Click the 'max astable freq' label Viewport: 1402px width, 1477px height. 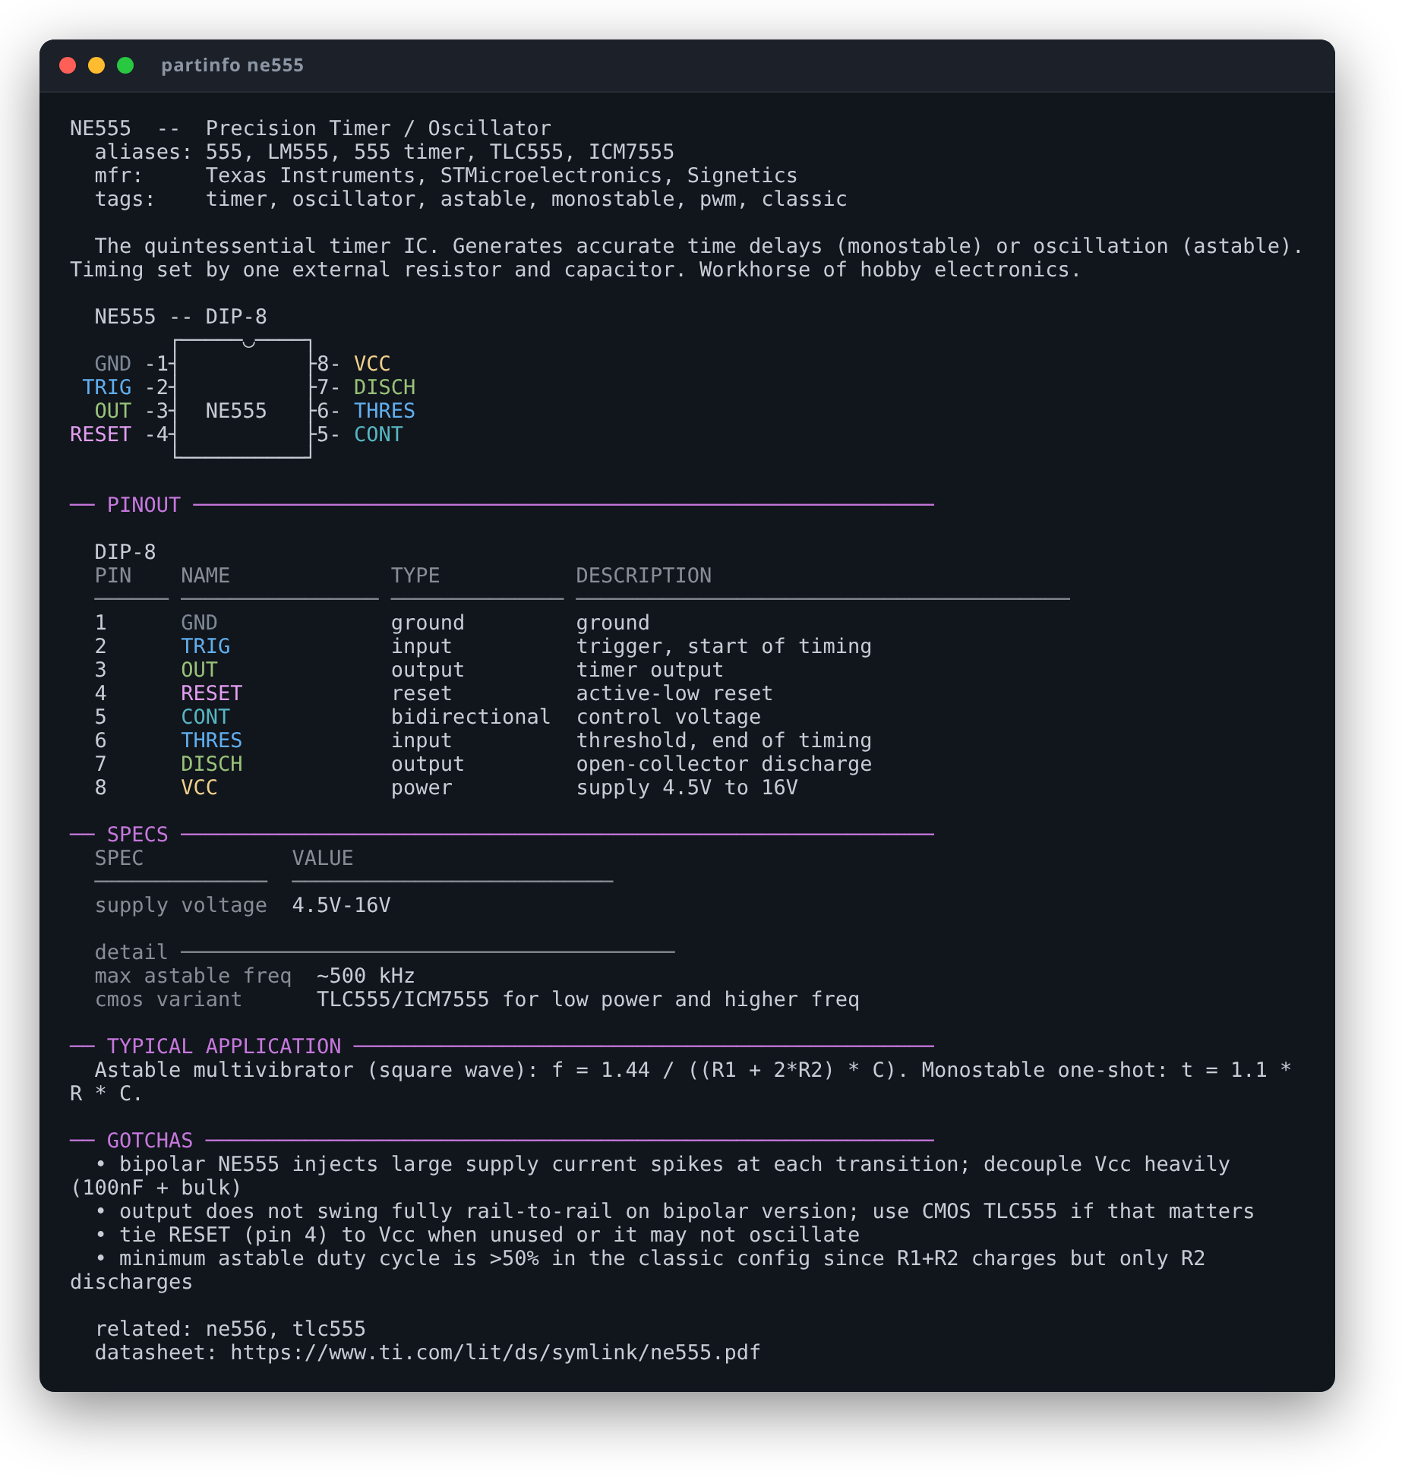[x=193, y=976]
